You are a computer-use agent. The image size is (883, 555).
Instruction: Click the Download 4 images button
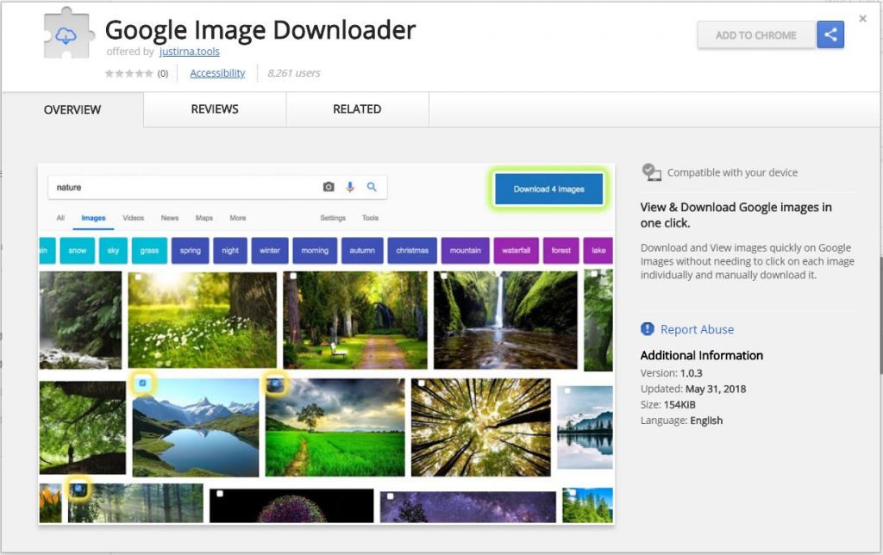(x=548, y=188)
